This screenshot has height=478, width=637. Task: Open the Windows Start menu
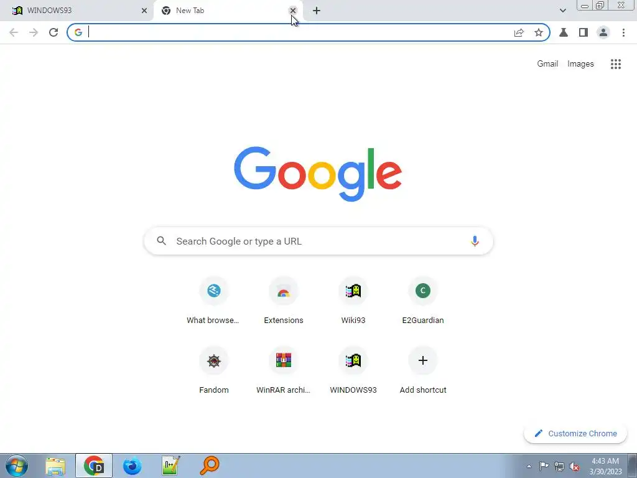pos(17,466)
